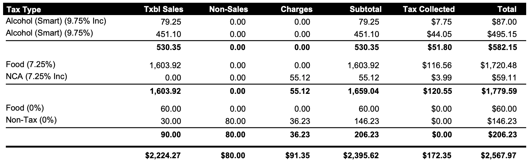Select the $582.15 alcohol group total

[x=502, y=47]
